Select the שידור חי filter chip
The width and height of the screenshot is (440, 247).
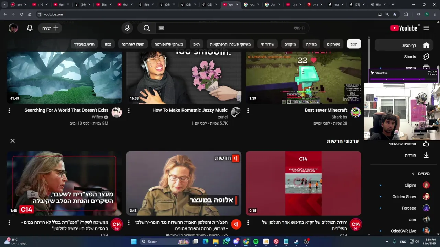click(267, 44)
